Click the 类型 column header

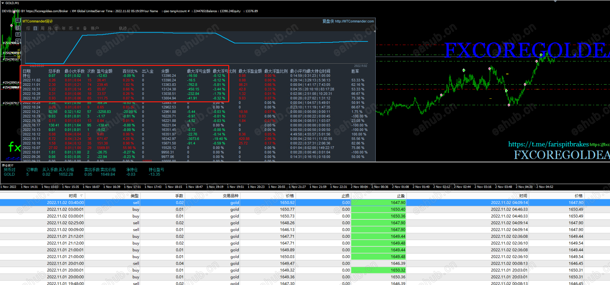click(x=134, y=196)
